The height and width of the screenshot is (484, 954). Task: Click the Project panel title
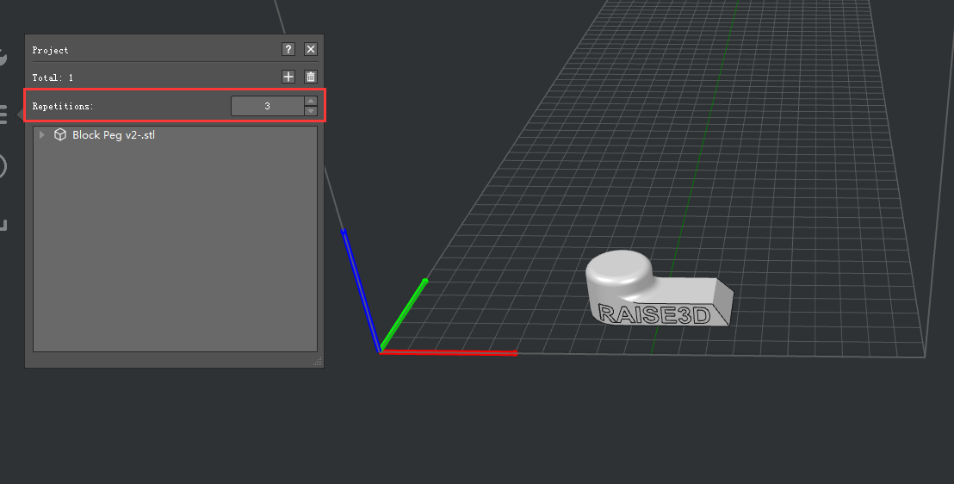pyautogui.click(x=50, y=50)
